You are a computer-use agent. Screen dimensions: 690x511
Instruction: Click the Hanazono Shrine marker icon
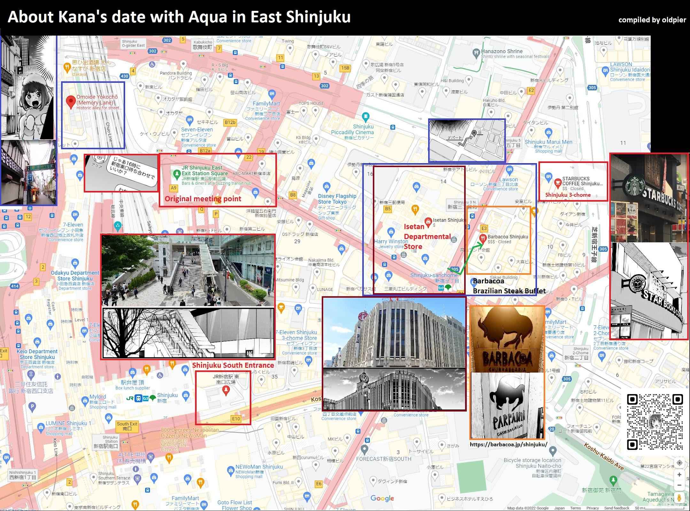click(477, 52)
